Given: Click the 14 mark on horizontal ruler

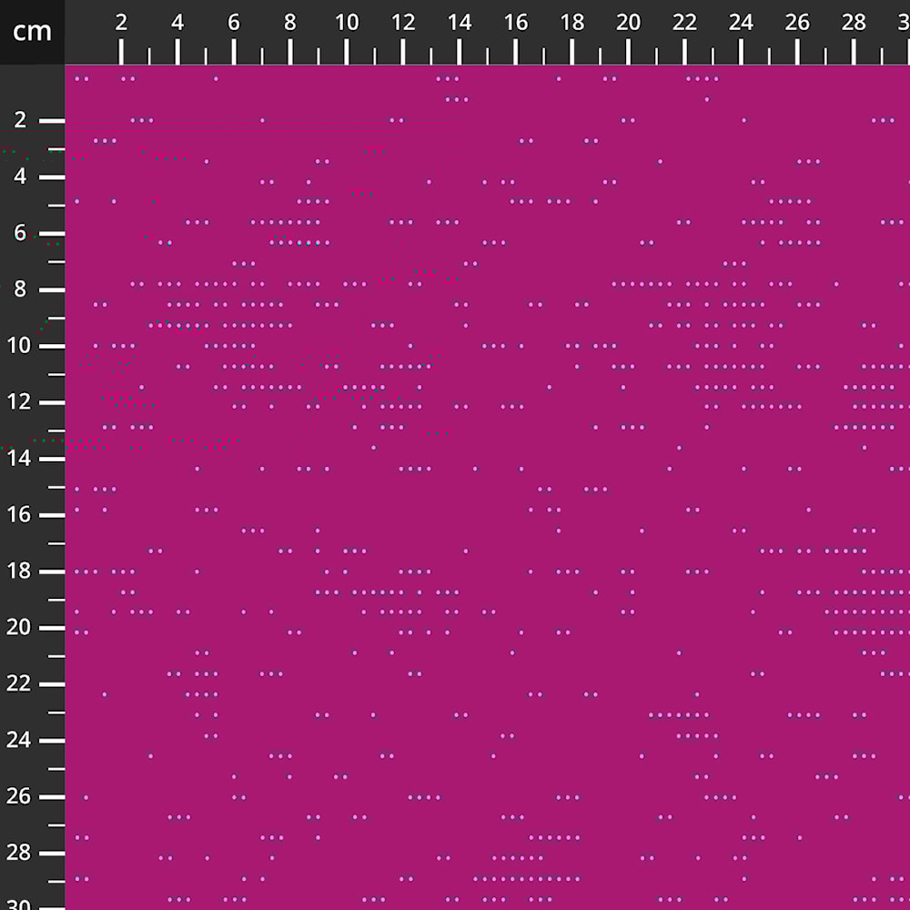Looking at the screenshot, I should pos(460,24).
